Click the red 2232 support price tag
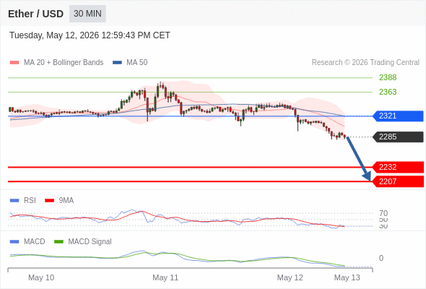The image size is (426, 289). (x=398, y=167)
